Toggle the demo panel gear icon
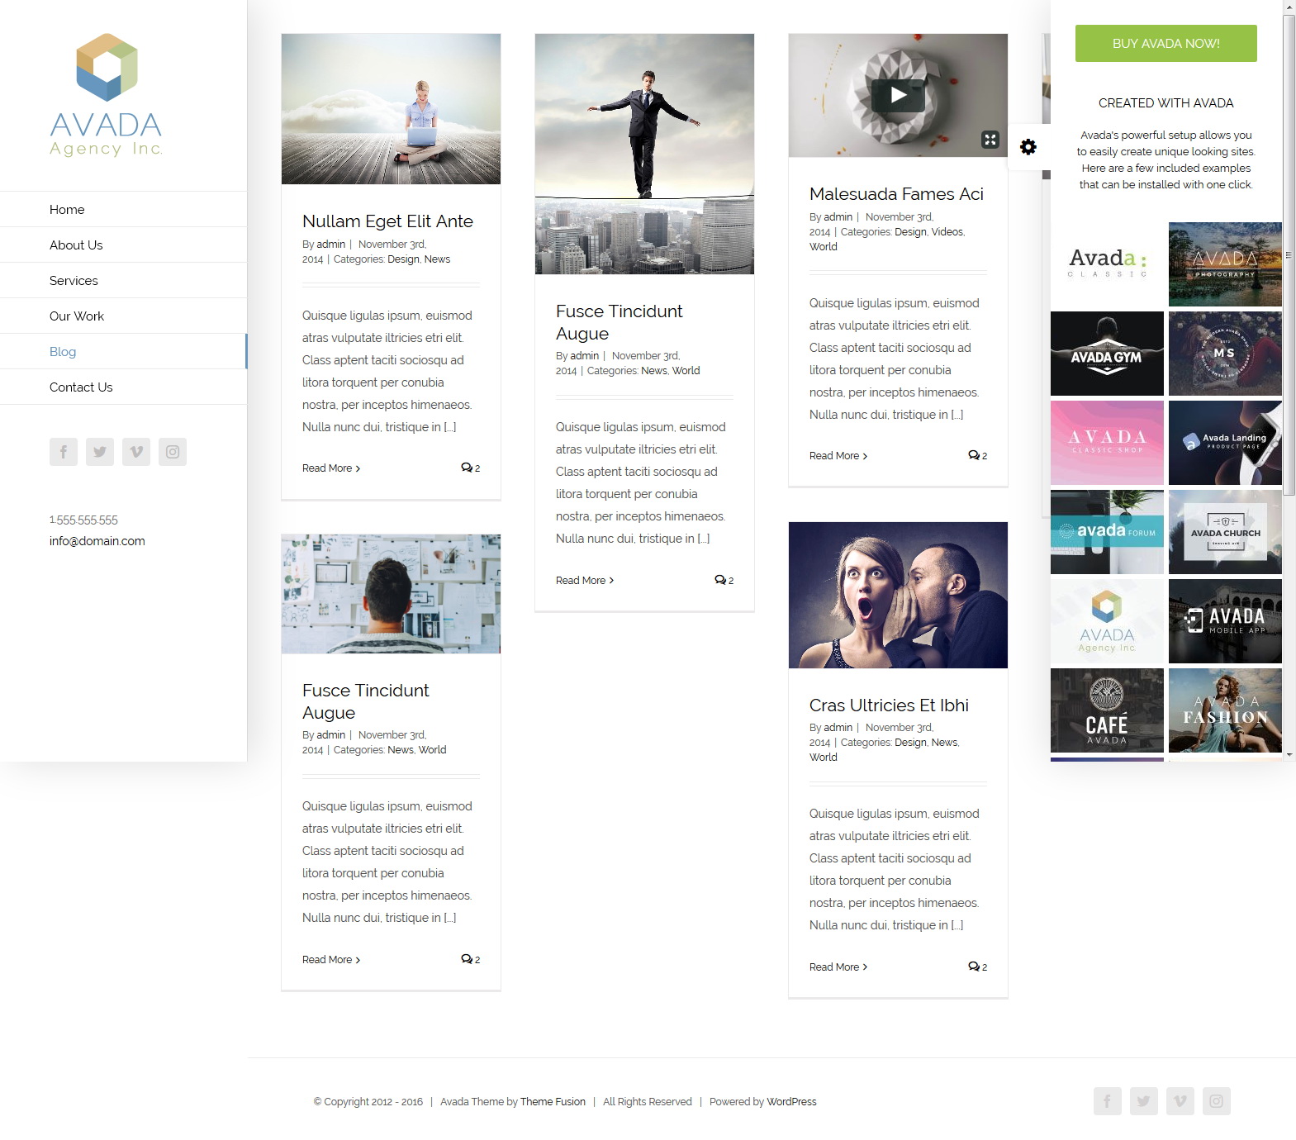 coord(1028,147)
